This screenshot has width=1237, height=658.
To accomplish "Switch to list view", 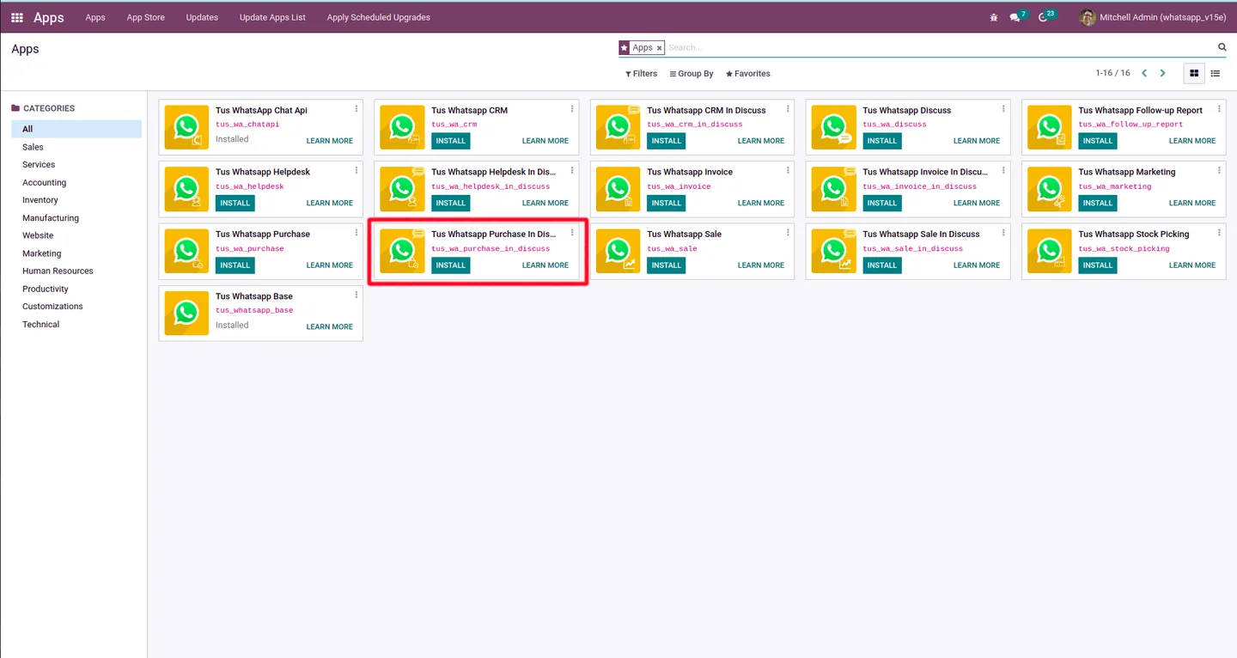I will (1215, 74).
